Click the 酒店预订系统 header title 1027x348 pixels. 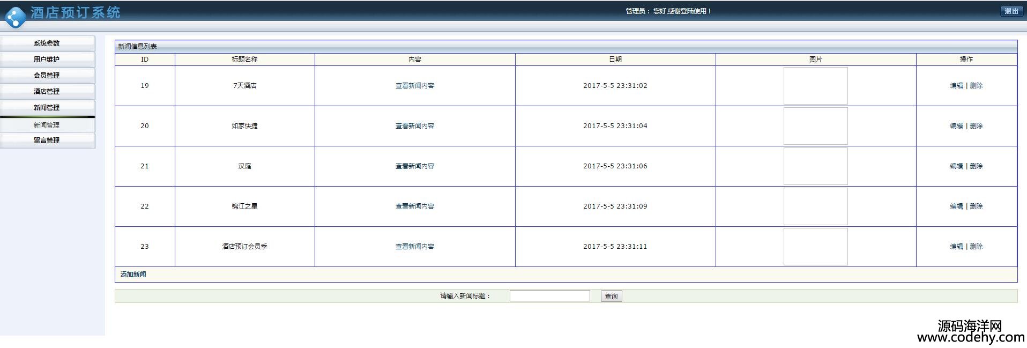(x=76, y=12)
